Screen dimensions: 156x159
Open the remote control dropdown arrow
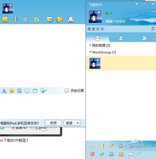[x=41, y=19]
